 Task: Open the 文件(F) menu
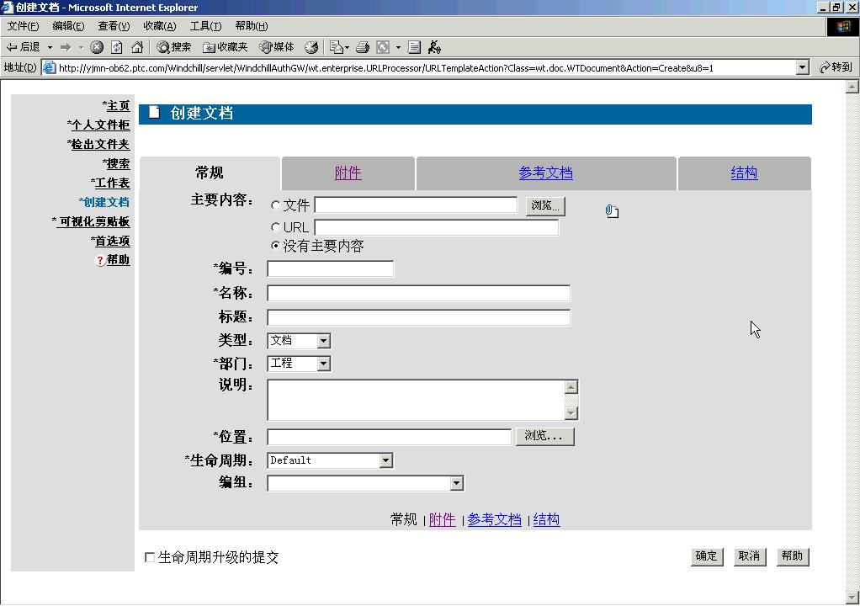[x=23, y=26]
